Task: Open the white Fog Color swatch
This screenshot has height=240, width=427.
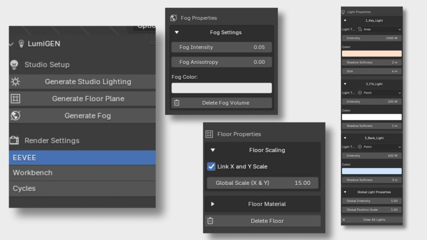Action: coord(221,88)
